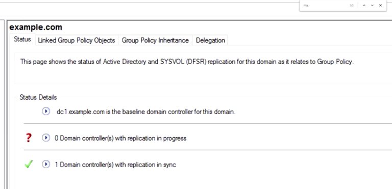Open the Group Policy Inheritance tab

pos(155,40)
